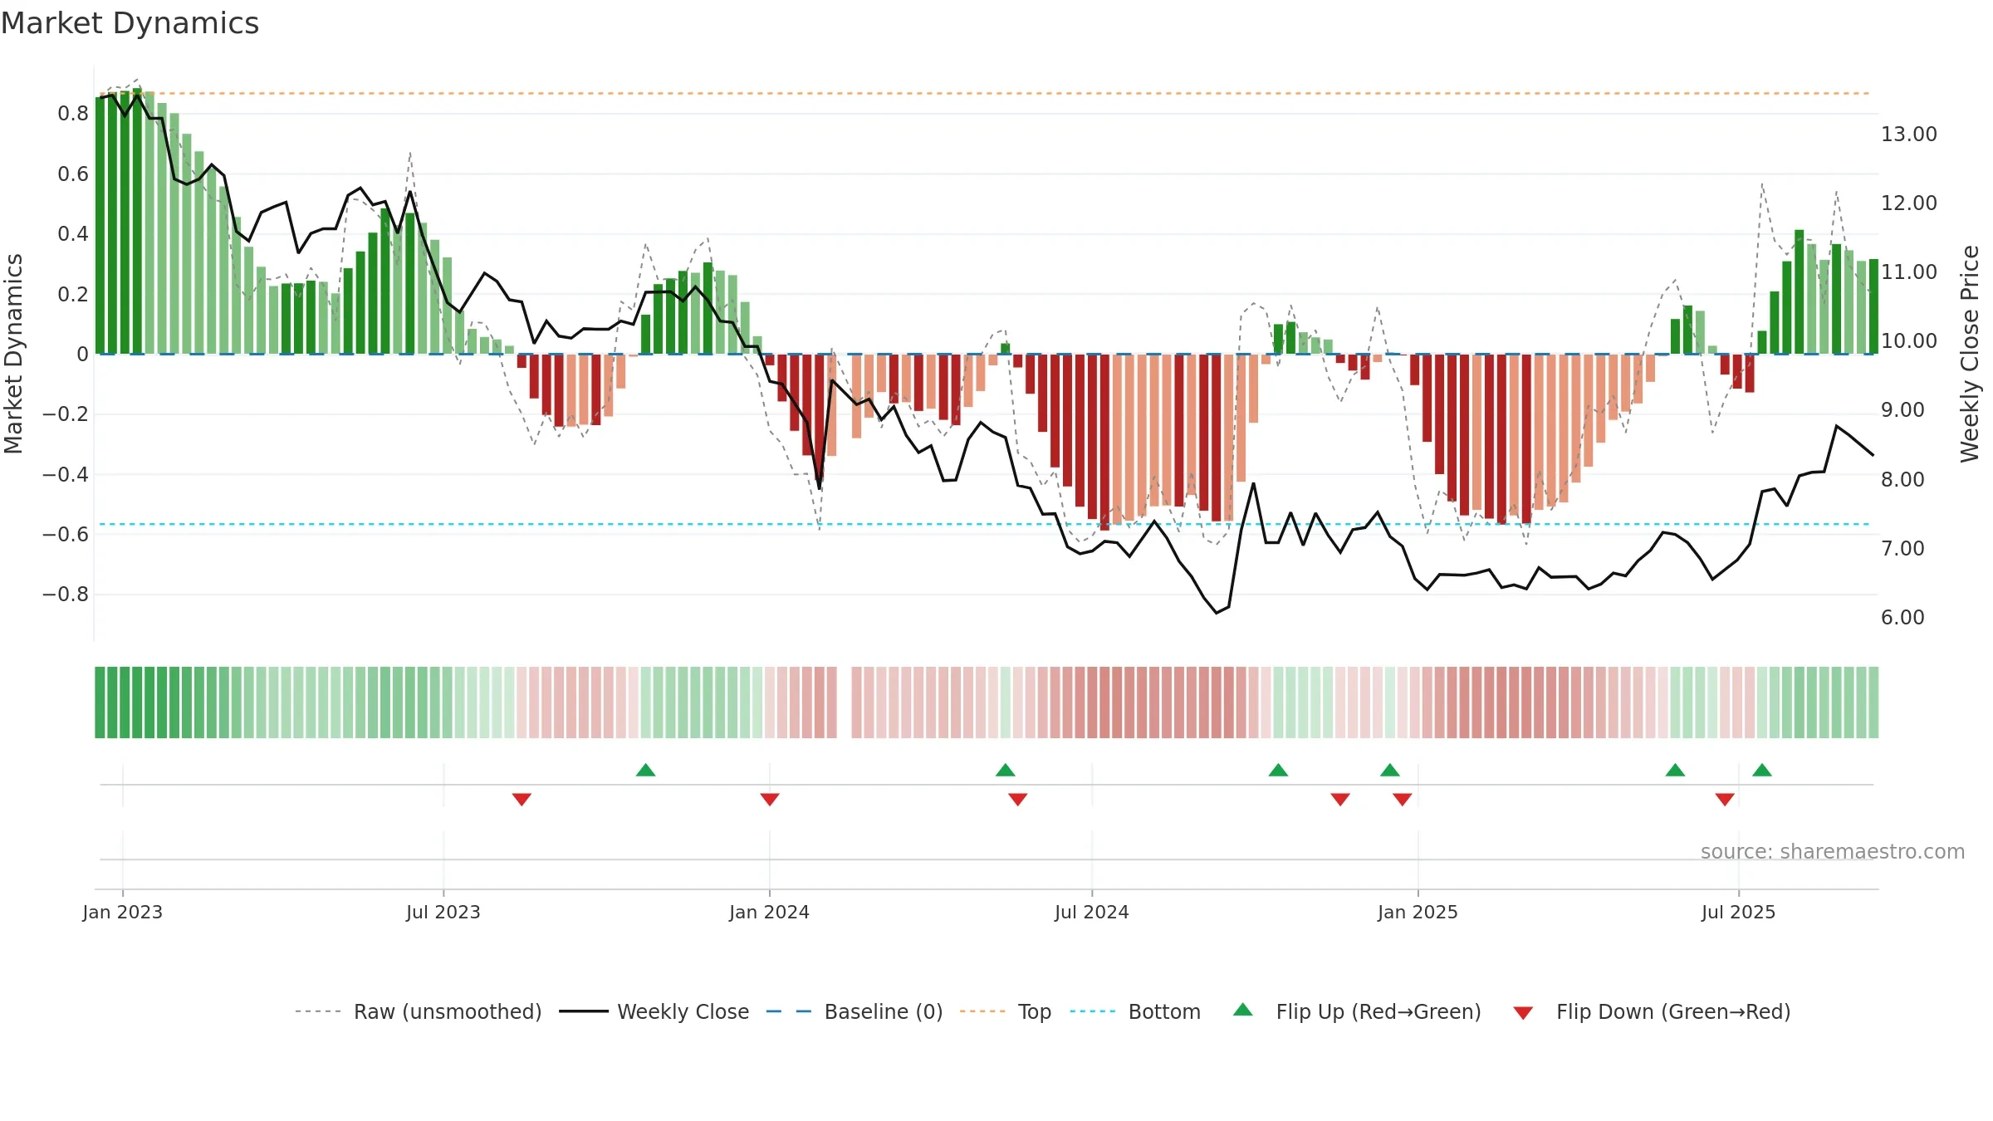Image resolution: width=1993 pixels, height=1121 pixels.
Task: Select the green flip-up marker around late May 2025
Action: (x=1676, y=770)
